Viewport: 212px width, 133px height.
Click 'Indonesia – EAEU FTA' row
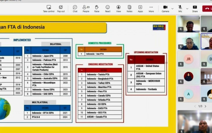tap(100, 108)
